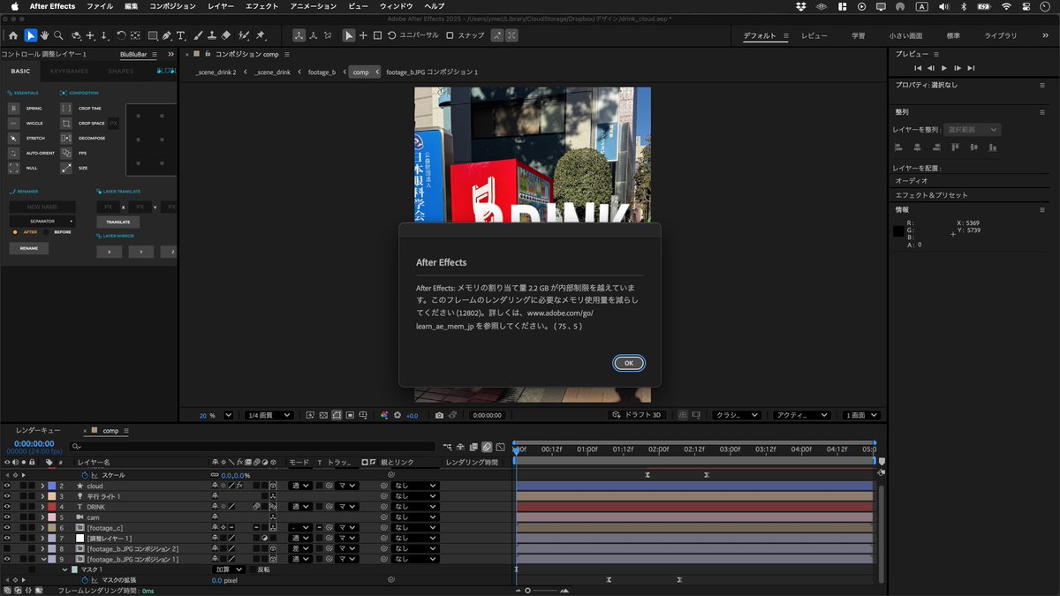The image size is (1060, 596).
Task: Click the footage_b breadcrumb
Action: pos(322,72)
